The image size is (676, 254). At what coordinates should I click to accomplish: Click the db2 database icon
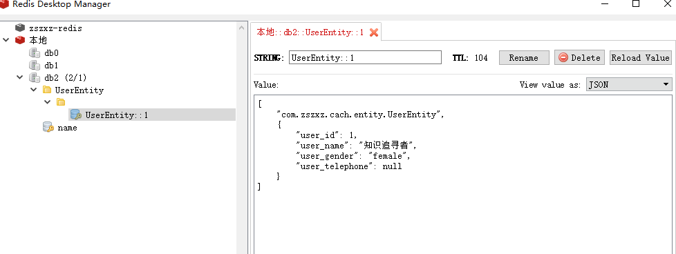[35, 78]
